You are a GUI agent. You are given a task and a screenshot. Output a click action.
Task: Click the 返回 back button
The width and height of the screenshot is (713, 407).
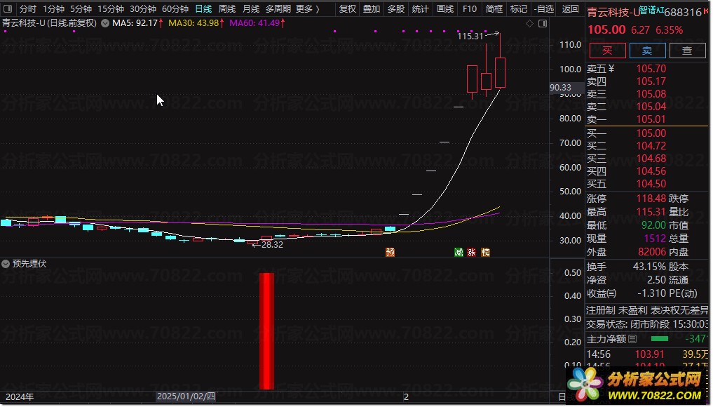(570, 8)
